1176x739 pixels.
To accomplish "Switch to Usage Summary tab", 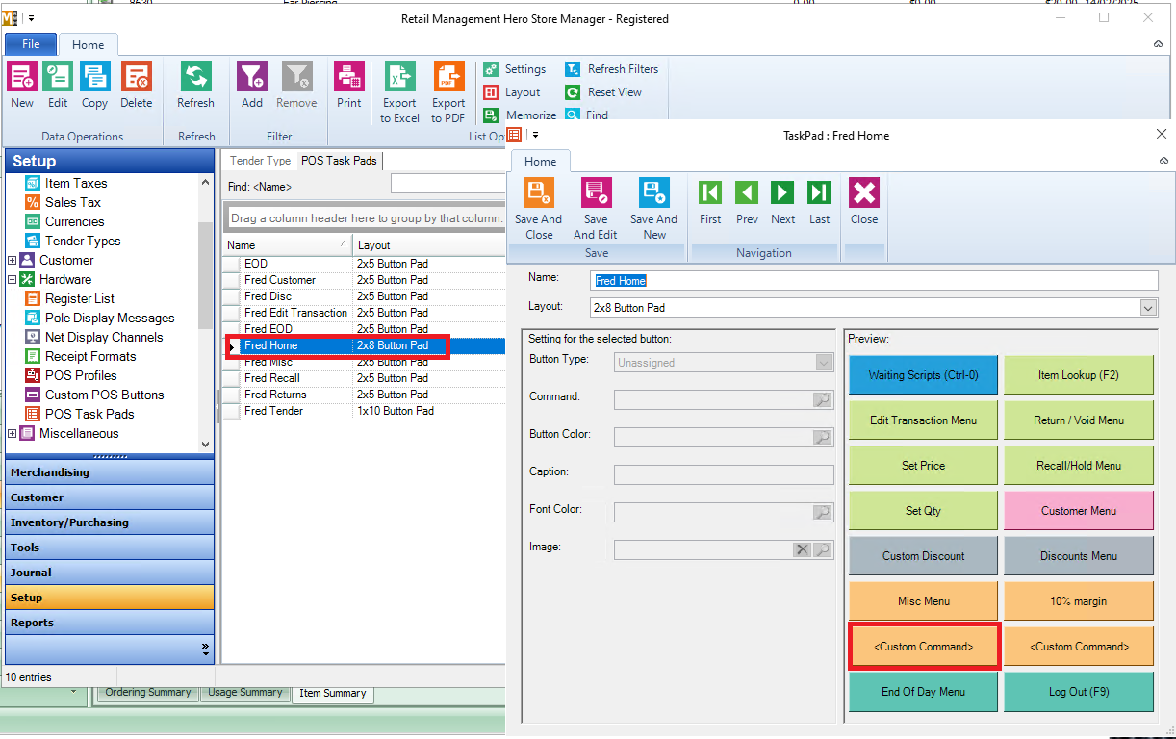I will pos(245,693).
